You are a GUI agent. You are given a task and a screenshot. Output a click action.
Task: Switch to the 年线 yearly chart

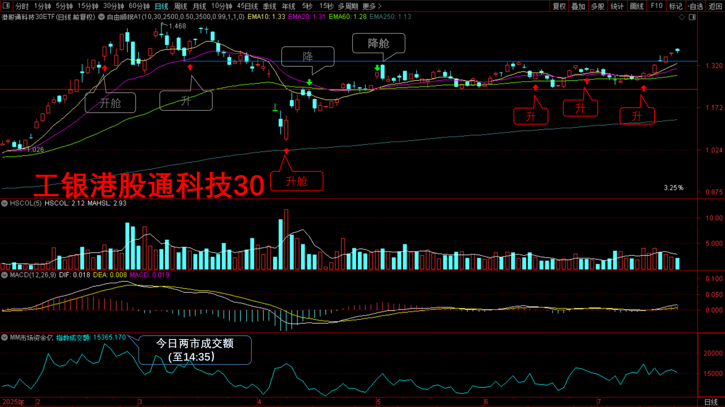tap(288, 6)
